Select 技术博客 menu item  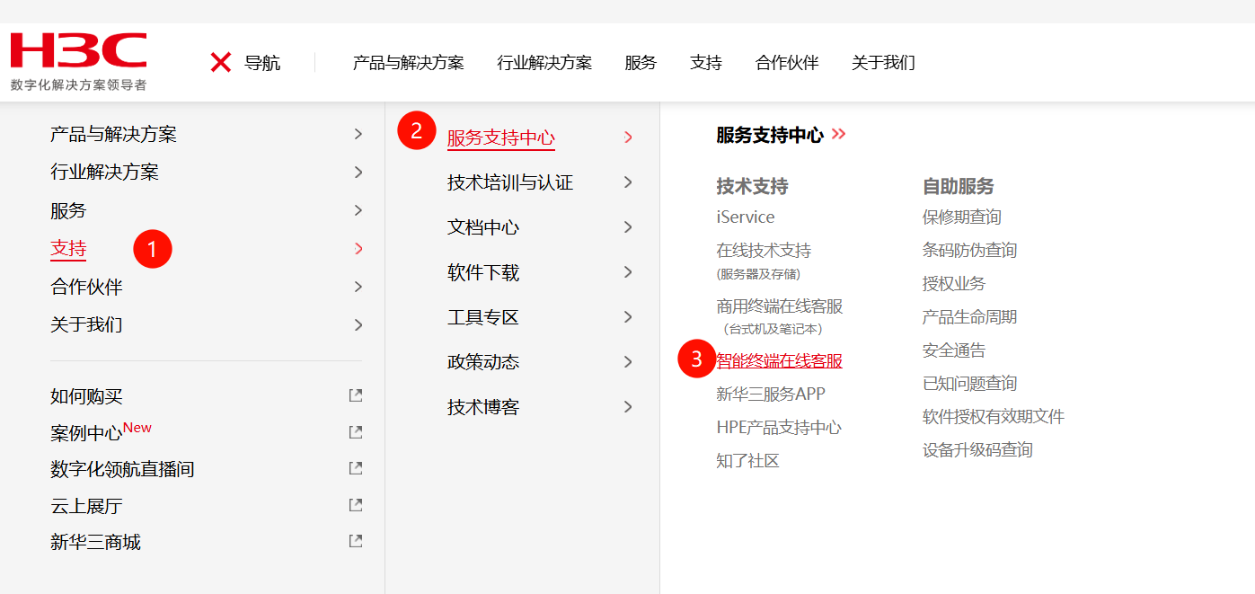click(483, 407)
